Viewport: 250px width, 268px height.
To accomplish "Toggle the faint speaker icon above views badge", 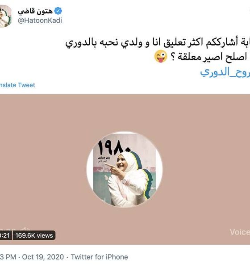I will tap(25, 229).
